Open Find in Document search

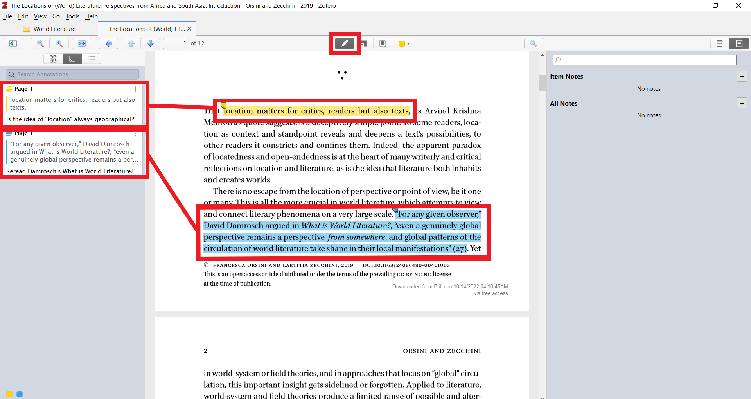(534, 43)
